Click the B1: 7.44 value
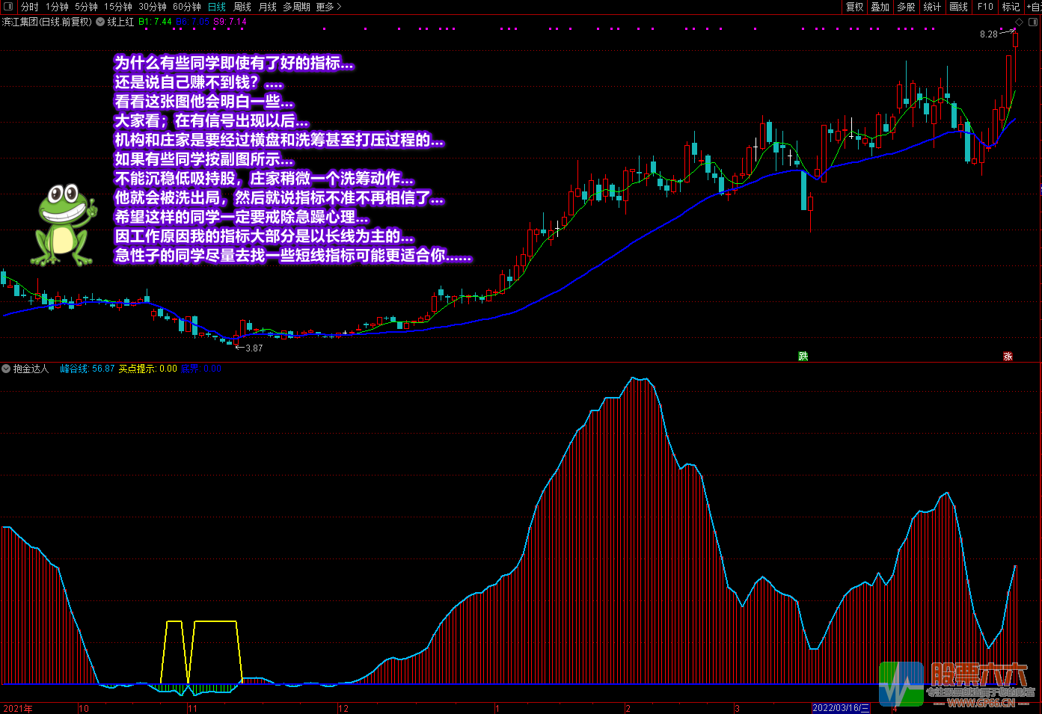 (156, 22)
